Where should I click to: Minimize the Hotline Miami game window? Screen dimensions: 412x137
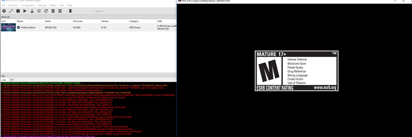[x=395, y=1]
